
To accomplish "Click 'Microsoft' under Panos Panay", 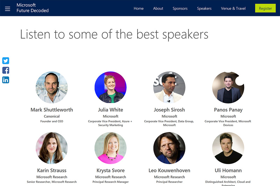I will point(228,116).
